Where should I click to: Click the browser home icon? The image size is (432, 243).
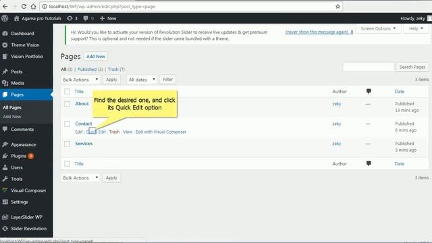[33, 6]
